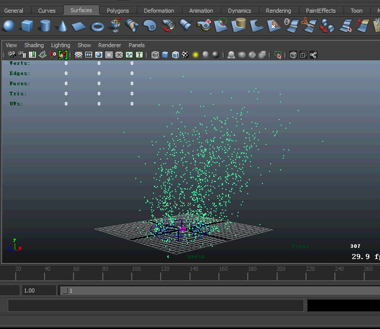Switch to the Curves shelf tab
The image size is (380, 329).
[x=47, y=11]
